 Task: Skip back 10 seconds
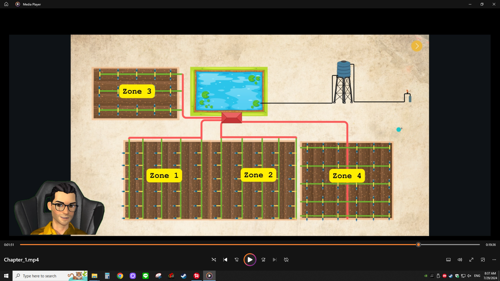click(237, 260)
